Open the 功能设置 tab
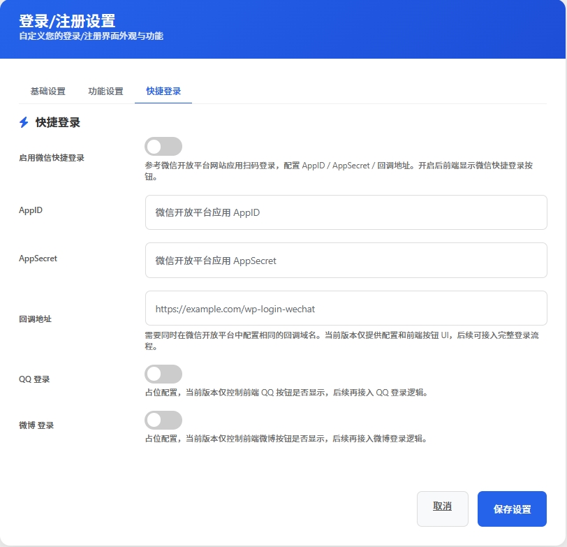This screenshot has width=567, height=547. point(105,91)
